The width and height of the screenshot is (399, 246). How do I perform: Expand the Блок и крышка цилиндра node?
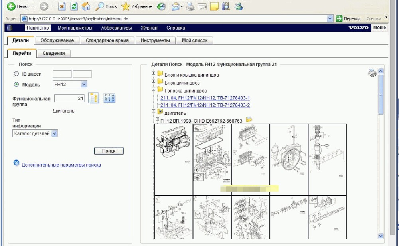(x=154, y=73)
